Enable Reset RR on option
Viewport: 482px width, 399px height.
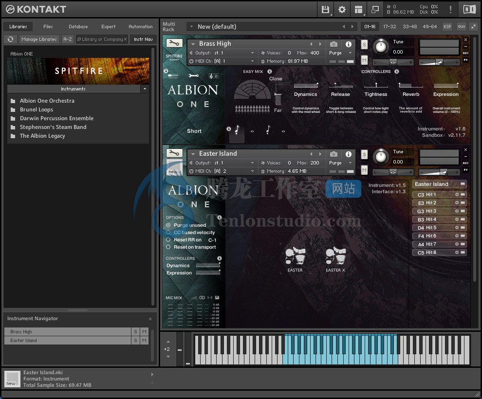168,240
